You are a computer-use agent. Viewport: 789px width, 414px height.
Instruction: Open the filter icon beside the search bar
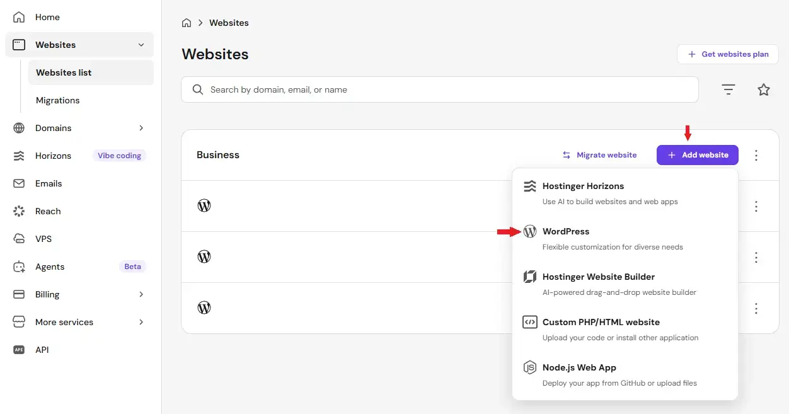tap(728, 89)
